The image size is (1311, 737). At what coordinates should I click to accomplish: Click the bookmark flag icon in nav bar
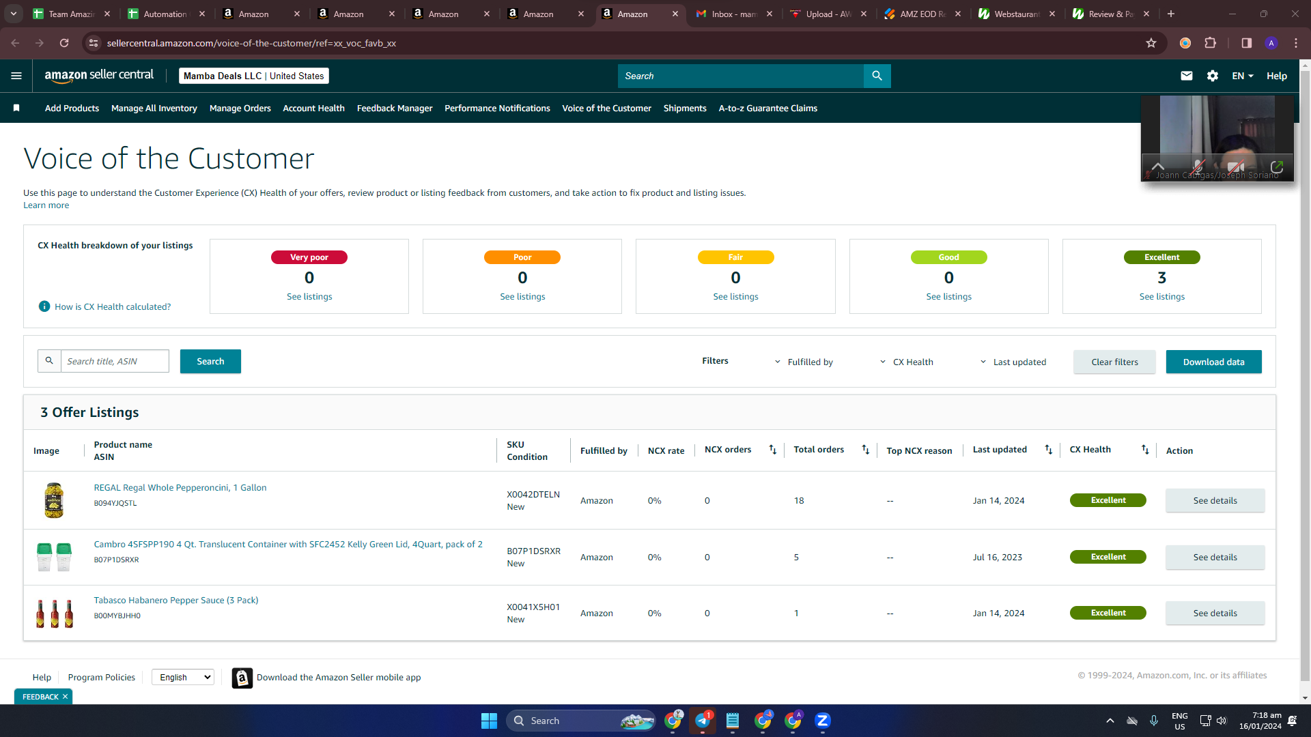pyautogui.click(x=16, y=108)
